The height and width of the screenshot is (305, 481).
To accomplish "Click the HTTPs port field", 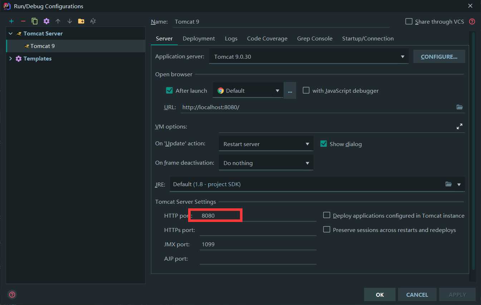I will (x=258, y=230).
